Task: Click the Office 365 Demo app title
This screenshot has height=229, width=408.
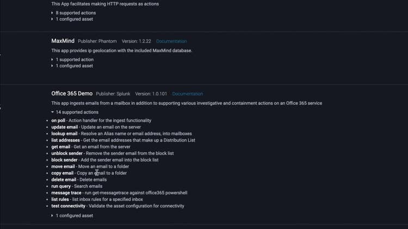Action: point(72,93)
